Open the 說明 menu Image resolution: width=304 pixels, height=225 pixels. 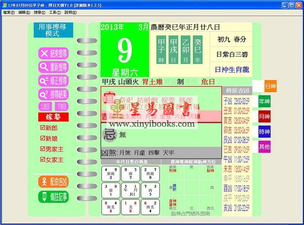click(71, 12)
